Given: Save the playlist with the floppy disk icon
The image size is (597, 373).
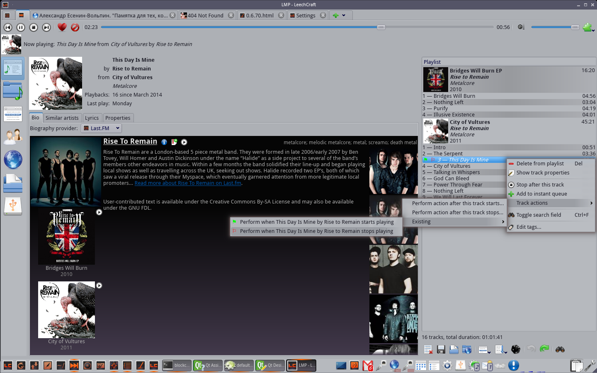Looking at the screenshot, I should pyautogui.click(x=441, y=349).
